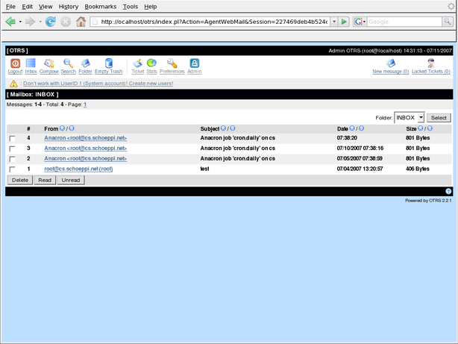Open the View menu

tap(46, 7)
